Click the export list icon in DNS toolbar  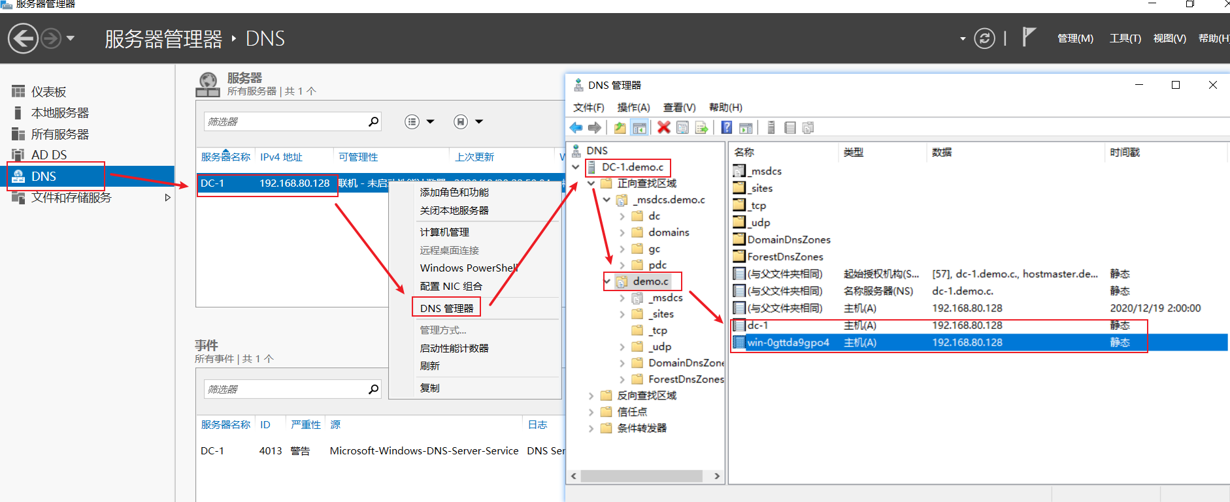coord(702,128)
